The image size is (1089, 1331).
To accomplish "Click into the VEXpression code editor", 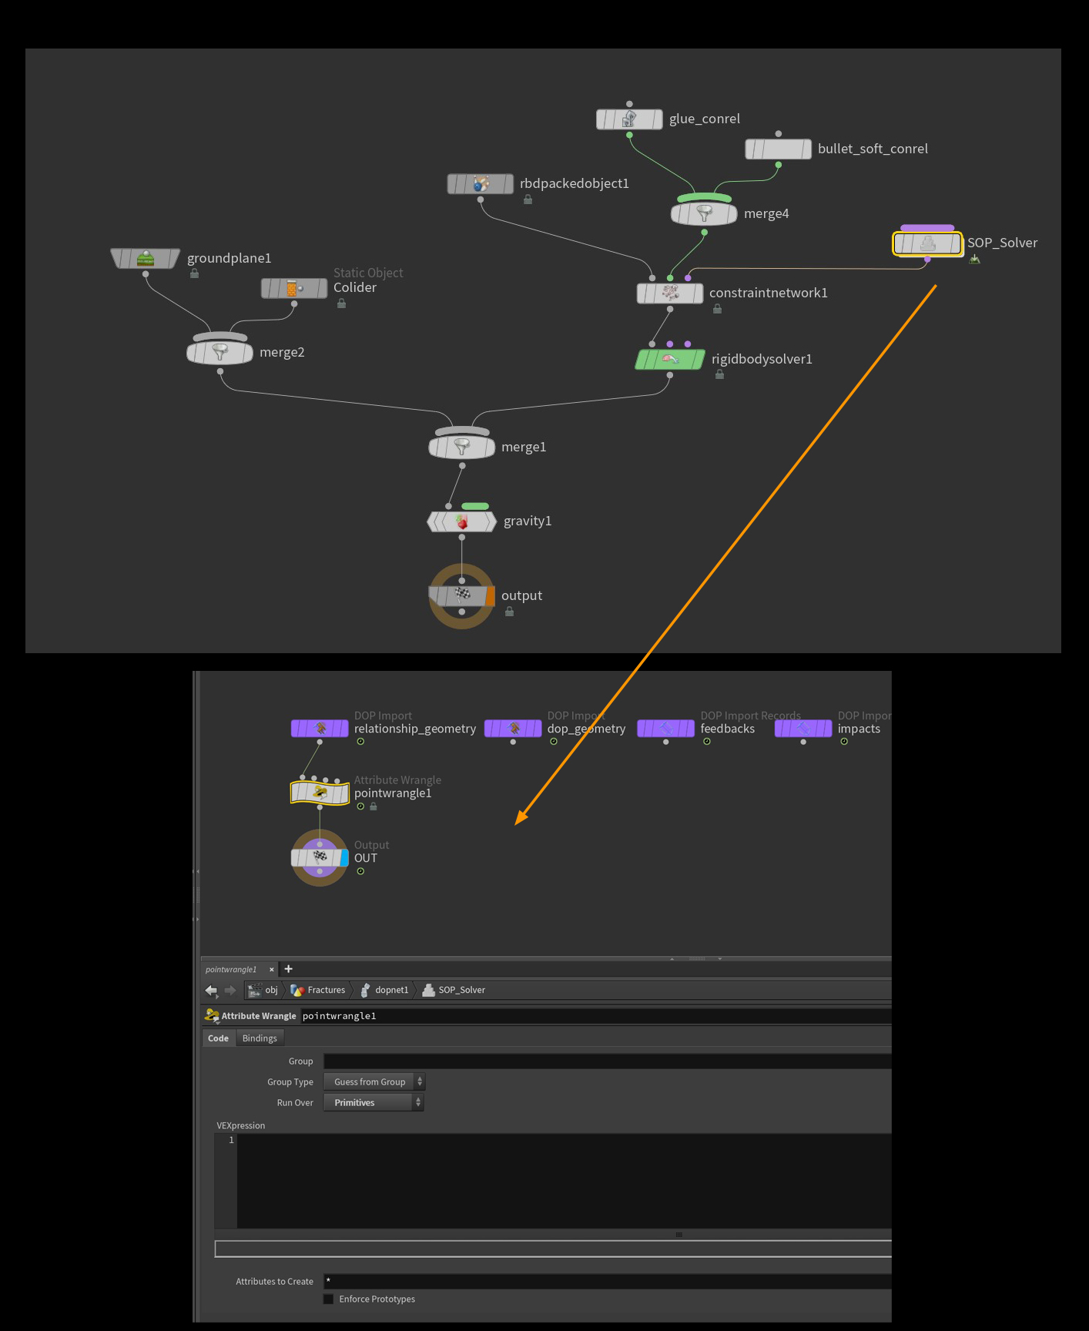I will [564, 1181].
